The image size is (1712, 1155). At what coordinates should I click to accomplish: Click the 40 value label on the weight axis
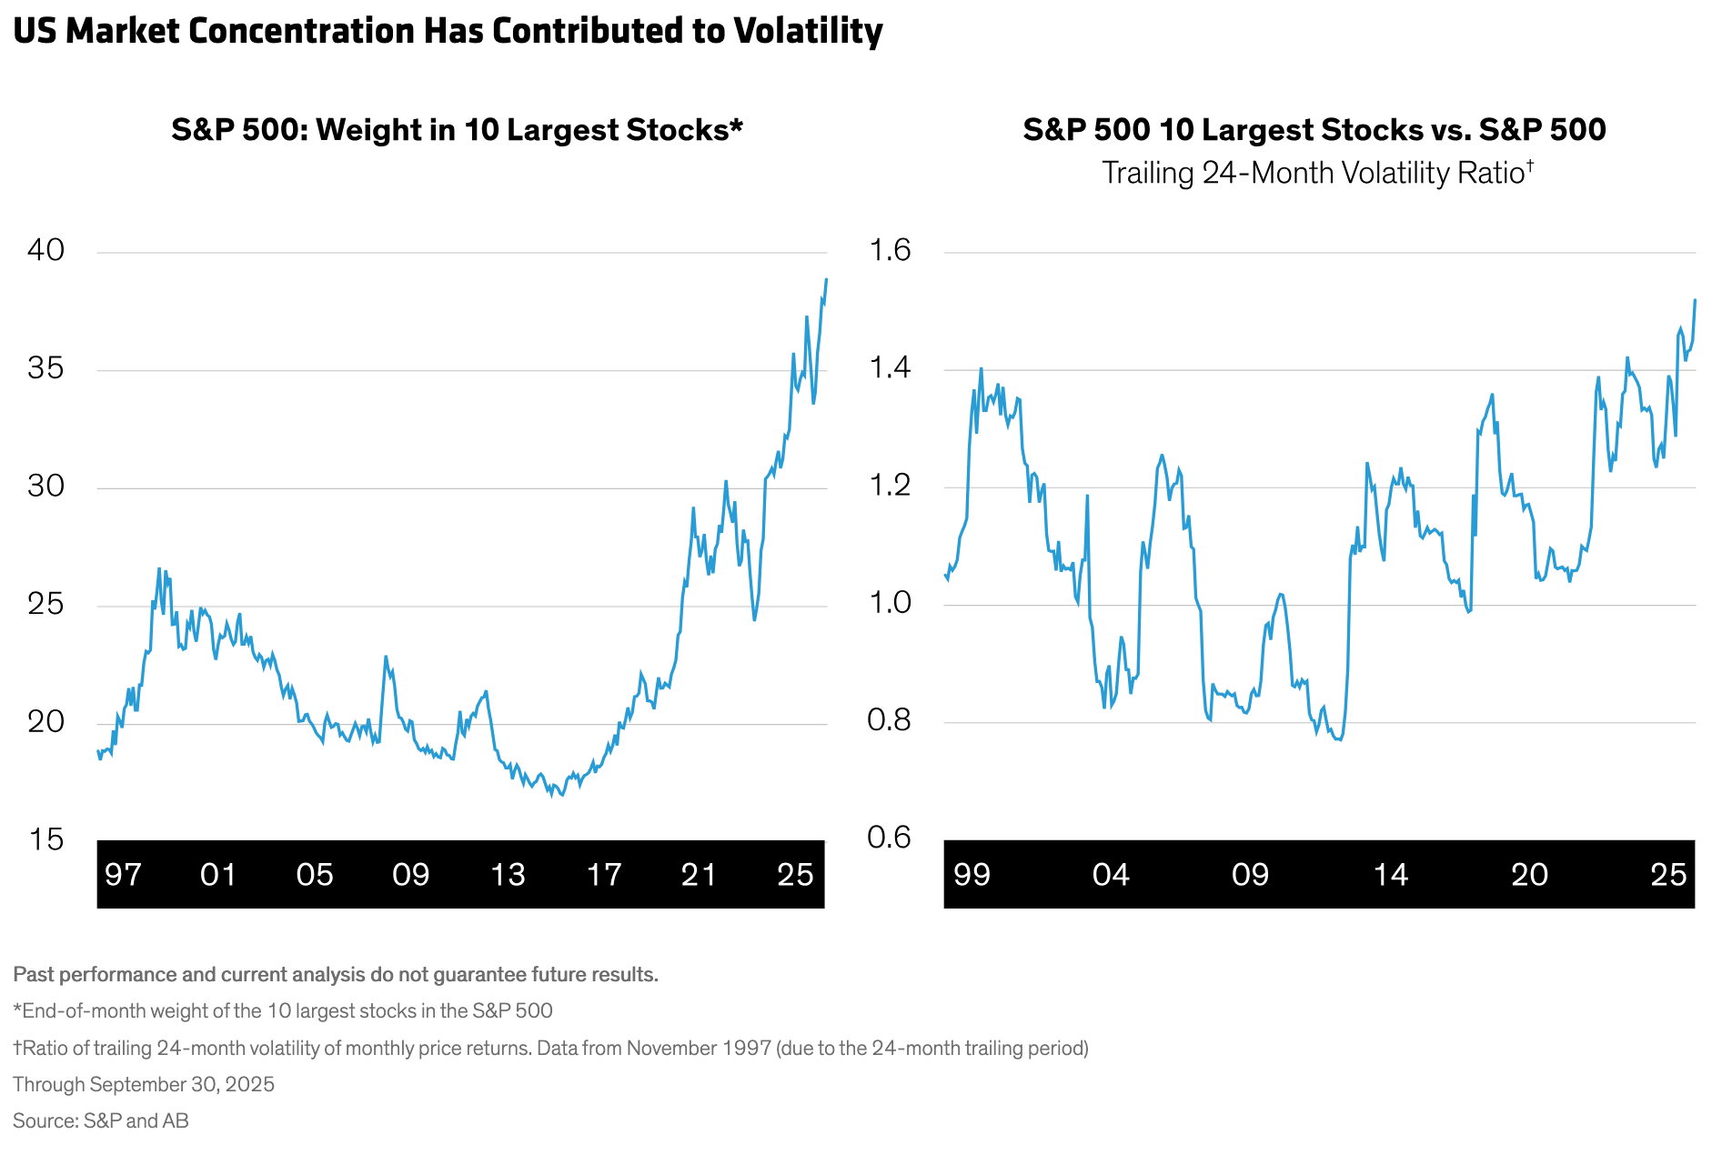pyautogui.click(x=46, y=250)
